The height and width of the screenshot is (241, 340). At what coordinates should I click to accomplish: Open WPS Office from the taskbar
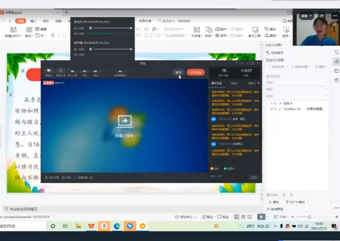tap(91, 226)
